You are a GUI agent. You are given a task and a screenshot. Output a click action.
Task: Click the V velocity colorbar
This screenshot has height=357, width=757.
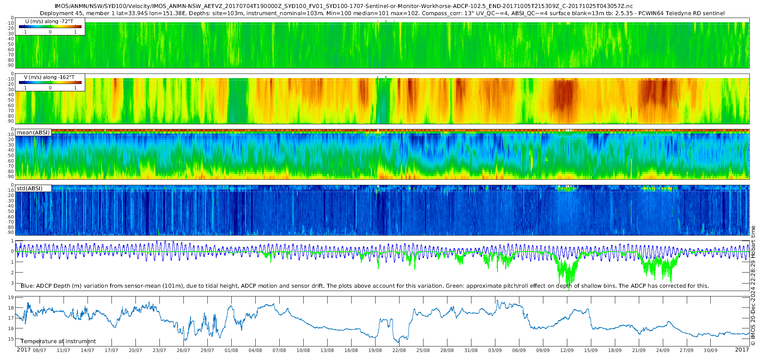click(50, 83)
